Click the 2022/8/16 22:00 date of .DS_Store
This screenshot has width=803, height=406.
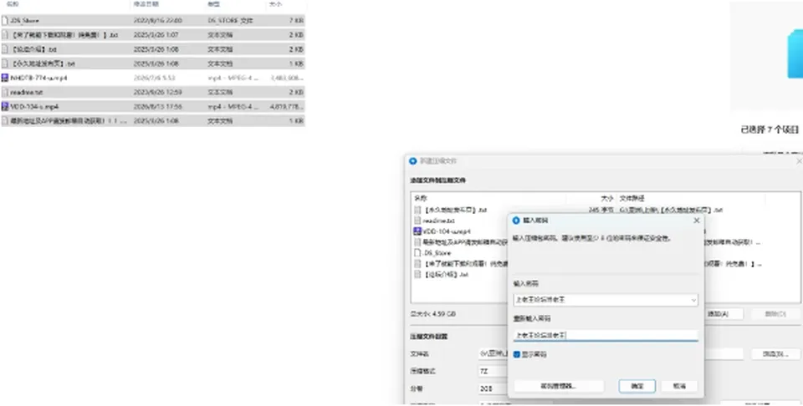coord(158,20)
